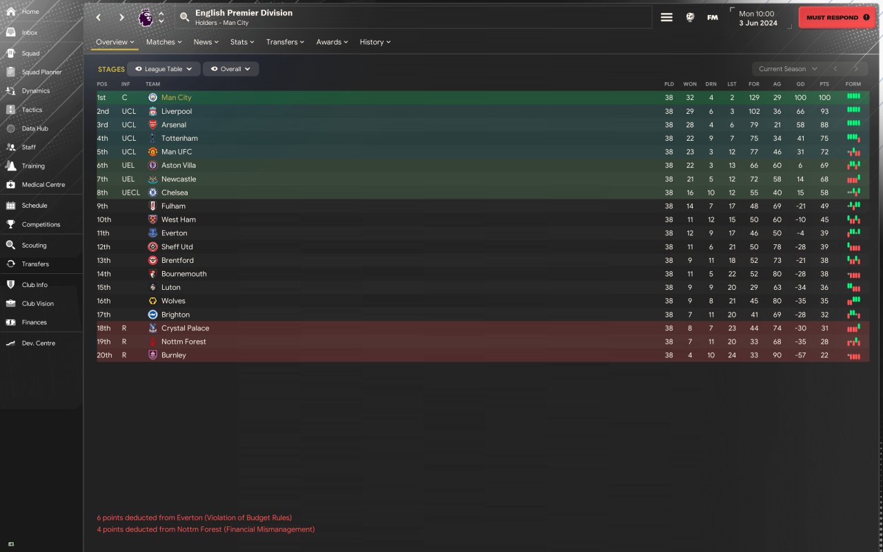Open Tactics from the sidebar
Viewport: 883px width, 552px height.
coord(32,110)
